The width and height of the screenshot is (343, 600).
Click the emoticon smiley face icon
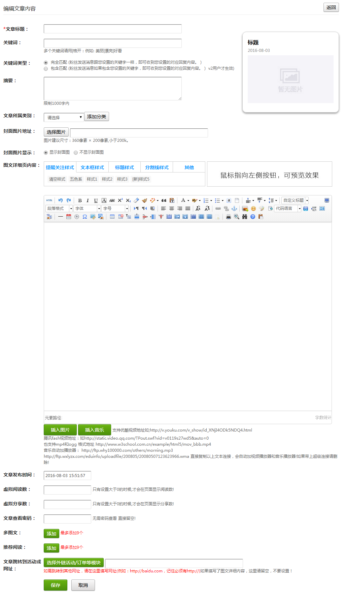click(x=253, y=209)
